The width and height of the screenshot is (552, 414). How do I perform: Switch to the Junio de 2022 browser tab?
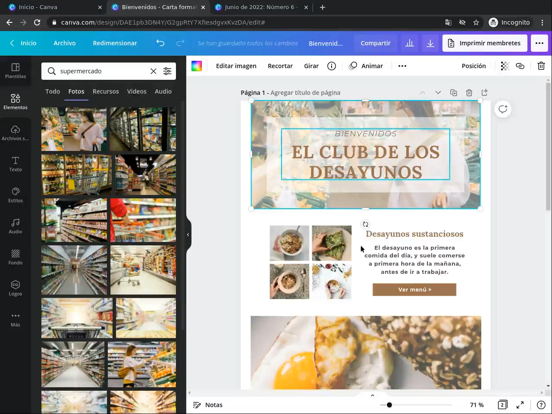(x=262, y=7)
